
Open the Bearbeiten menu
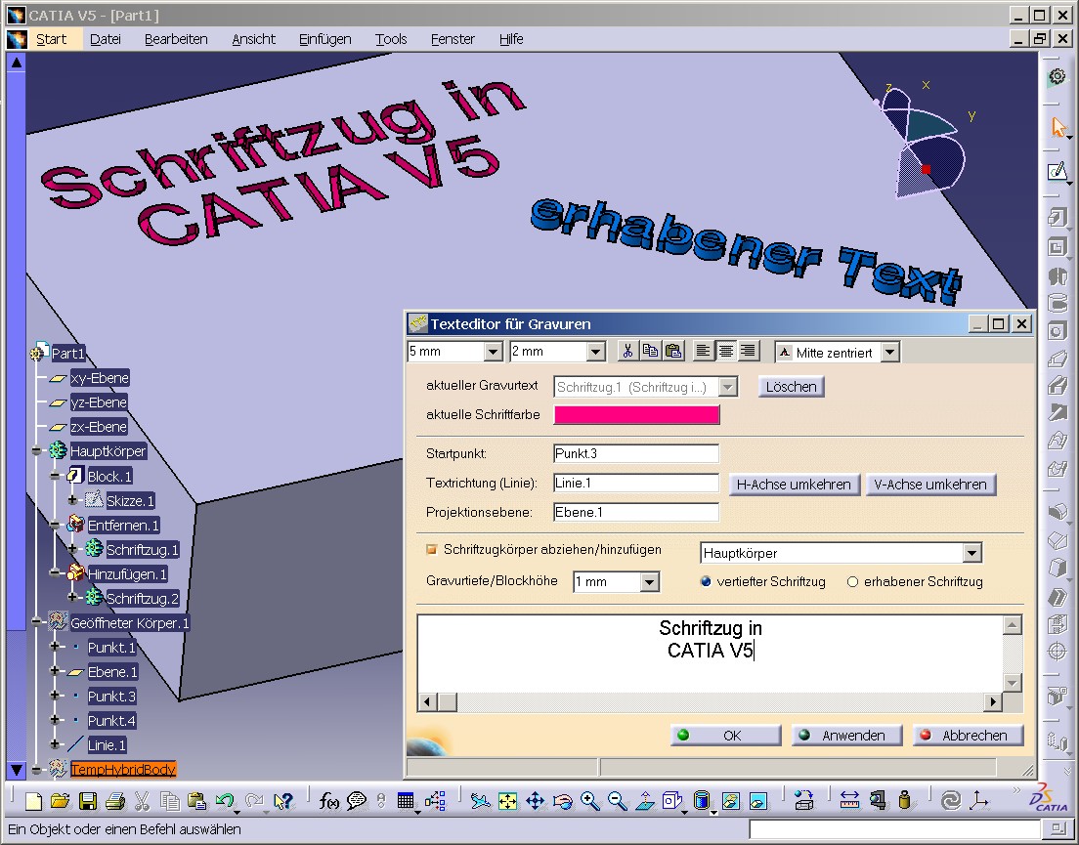point(176,39)
